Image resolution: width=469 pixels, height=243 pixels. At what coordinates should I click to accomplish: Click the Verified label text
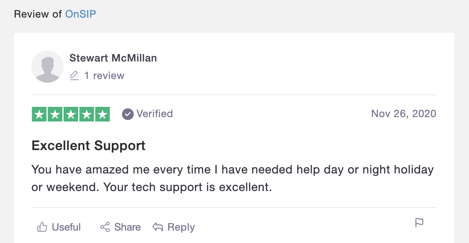pyautogui.click(x=155, y=114)
